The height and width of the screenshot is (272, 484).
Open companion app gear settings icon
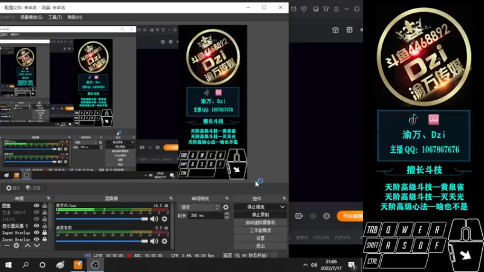tap(327, 216)
